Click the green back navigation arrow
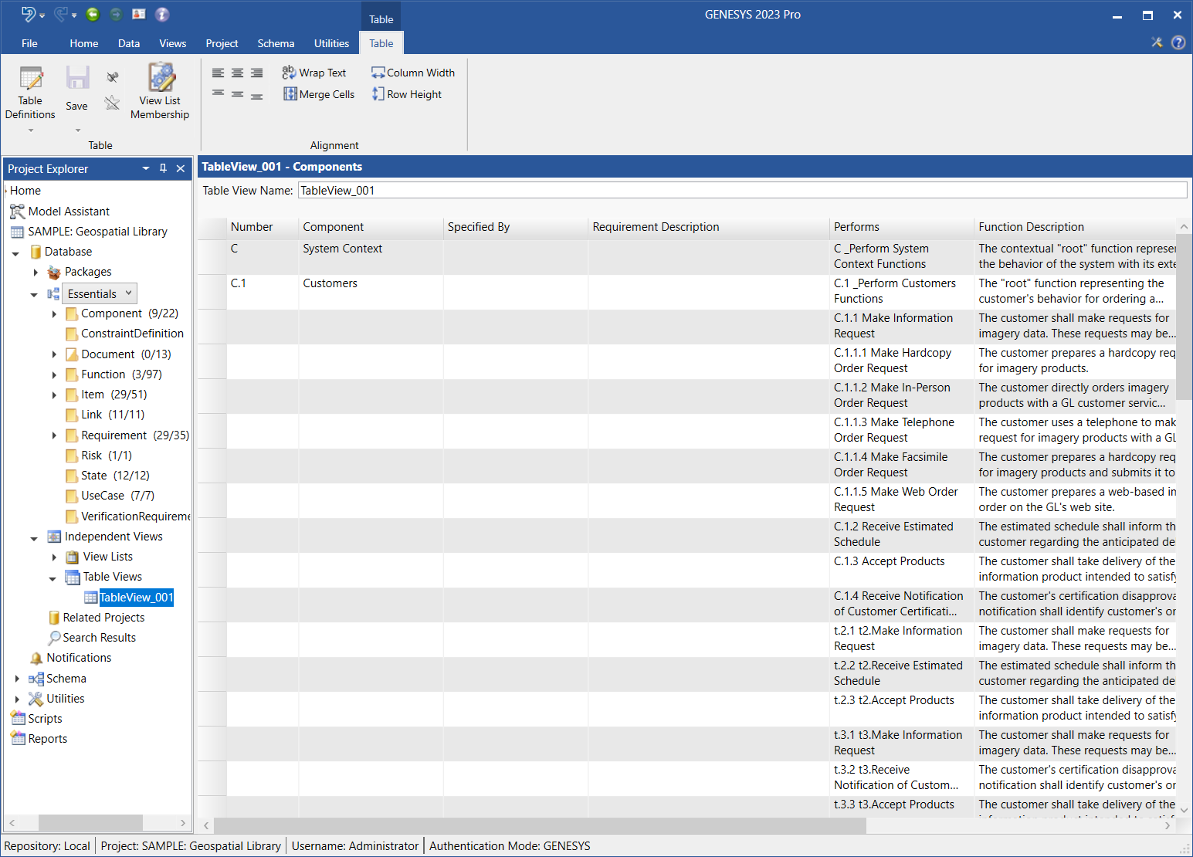 coord(93,14)
